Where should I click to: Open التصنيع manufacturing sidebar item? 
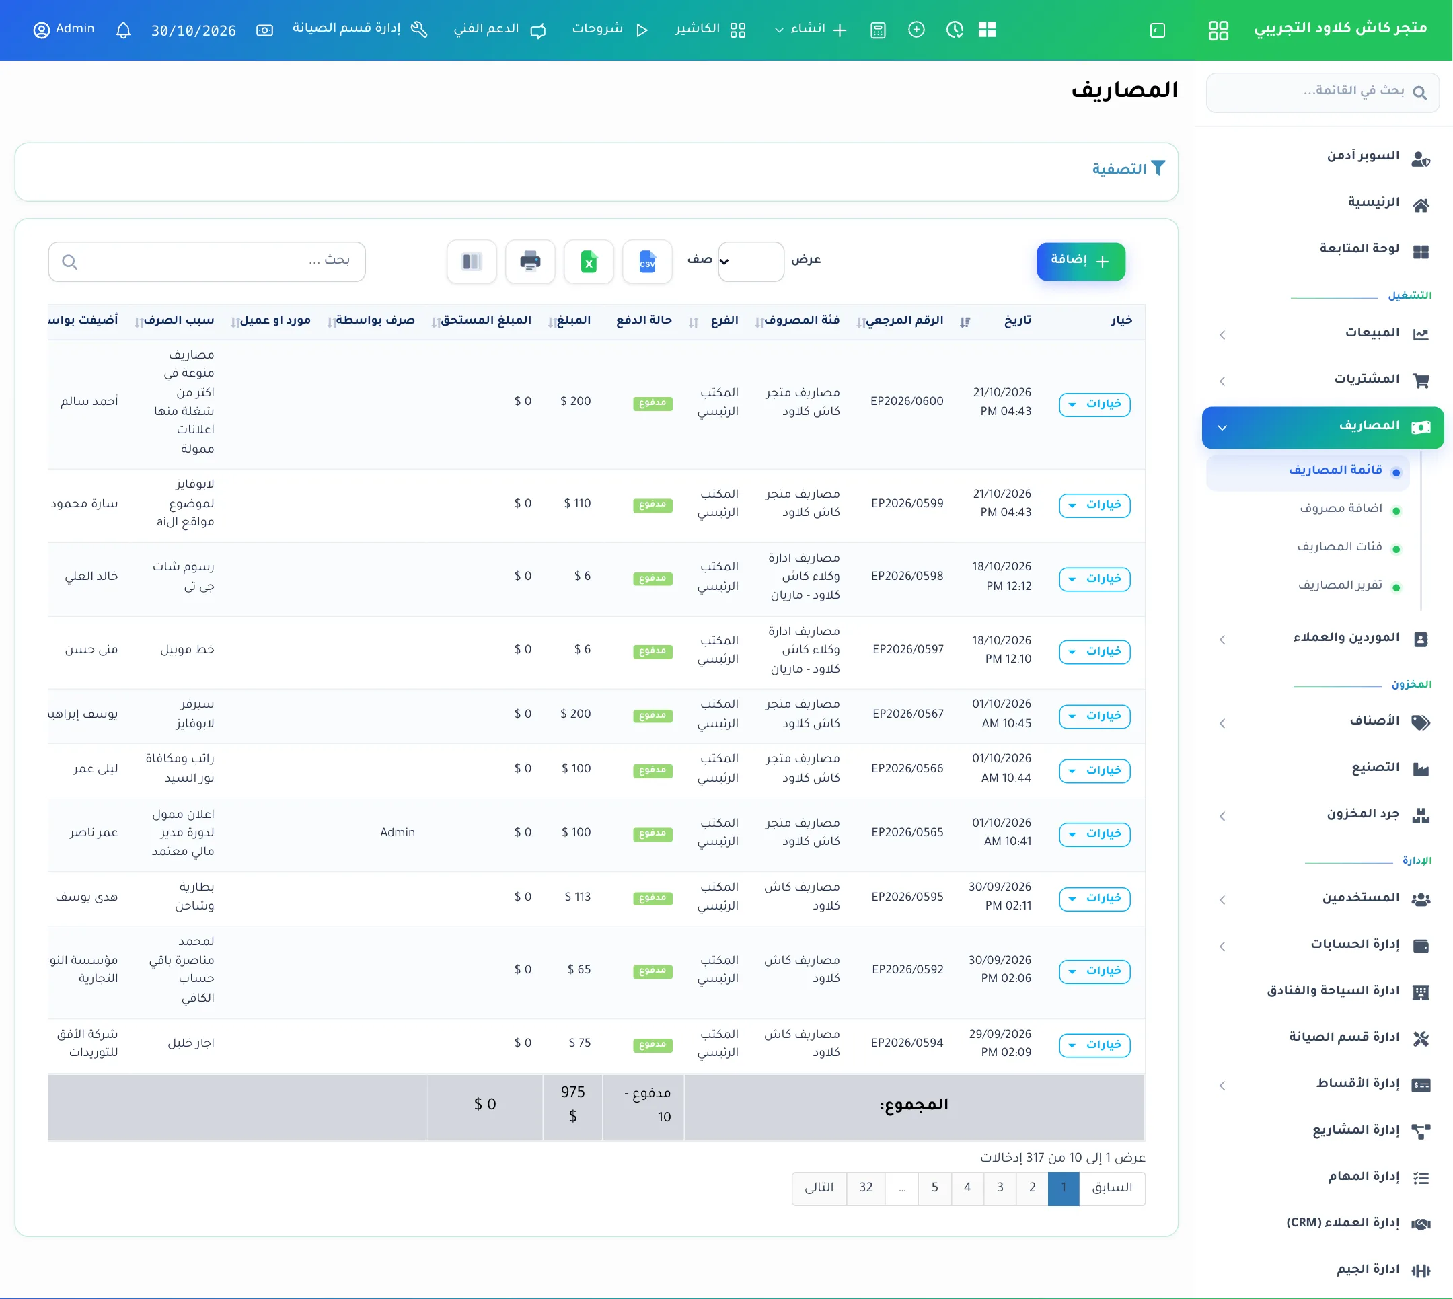[x=1323, y=768]
